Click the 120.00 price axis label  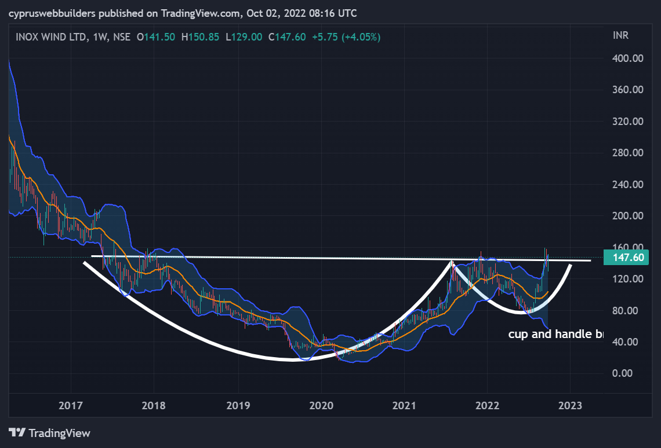tap(628, 279)
